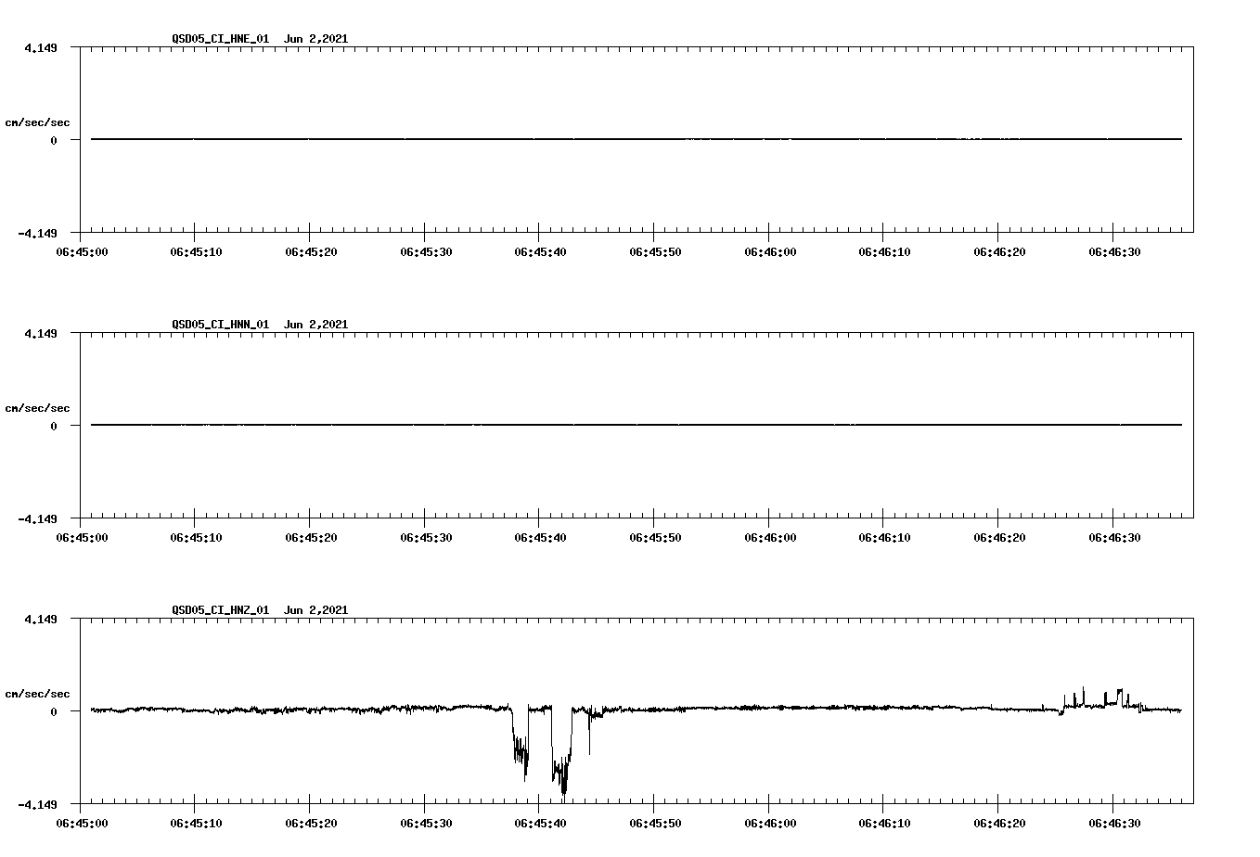1260x857 pixels.
Task: Select the QSD05_CI_HNE_01 plot title
Action: coord(220,39)
